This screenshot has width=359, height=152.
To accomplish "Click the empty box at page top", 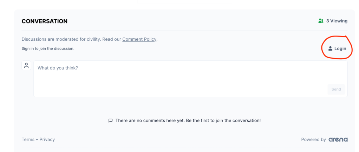I will click(x=184, y=1).
